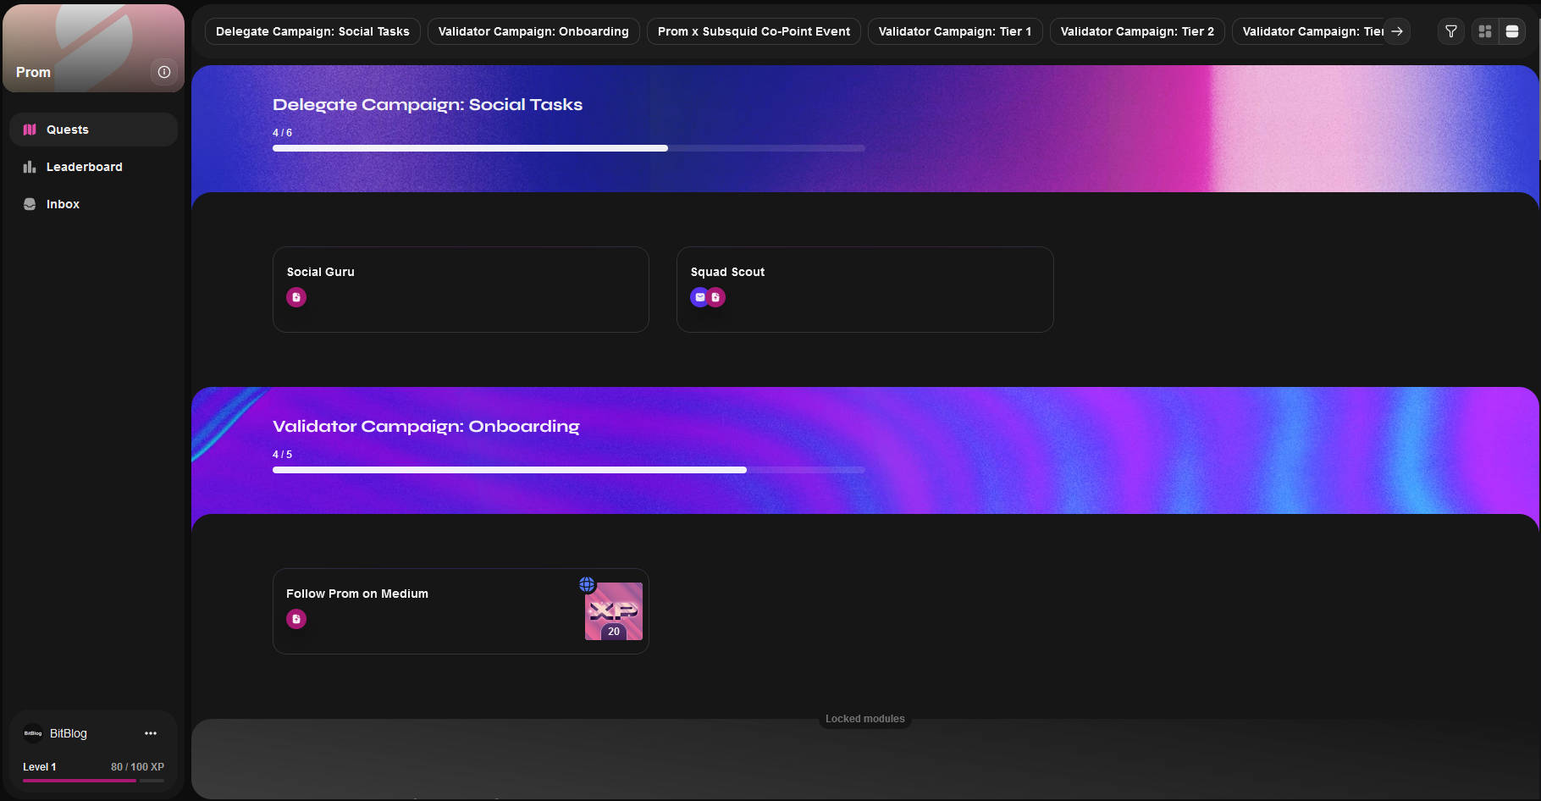
Task: Open the Prom community info icon
Action: pos(164,72)
